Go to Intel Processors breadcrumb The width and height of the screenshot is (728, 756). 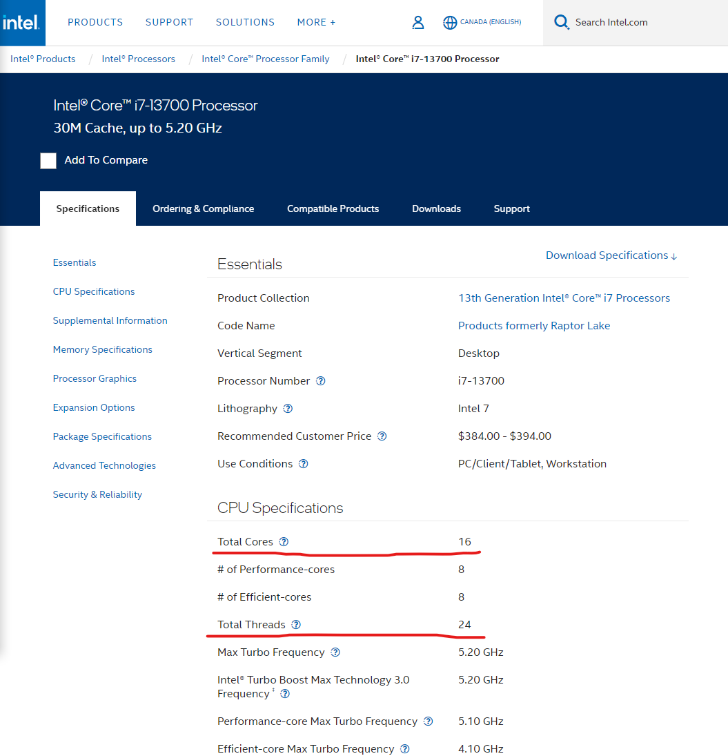click(138, 59)
